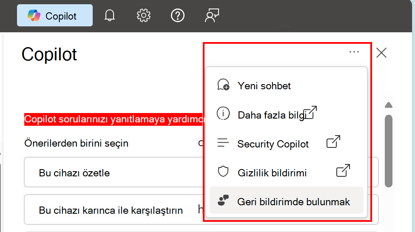Click the Copilot button in top bar
415x232 pixels.
(55, 15)
